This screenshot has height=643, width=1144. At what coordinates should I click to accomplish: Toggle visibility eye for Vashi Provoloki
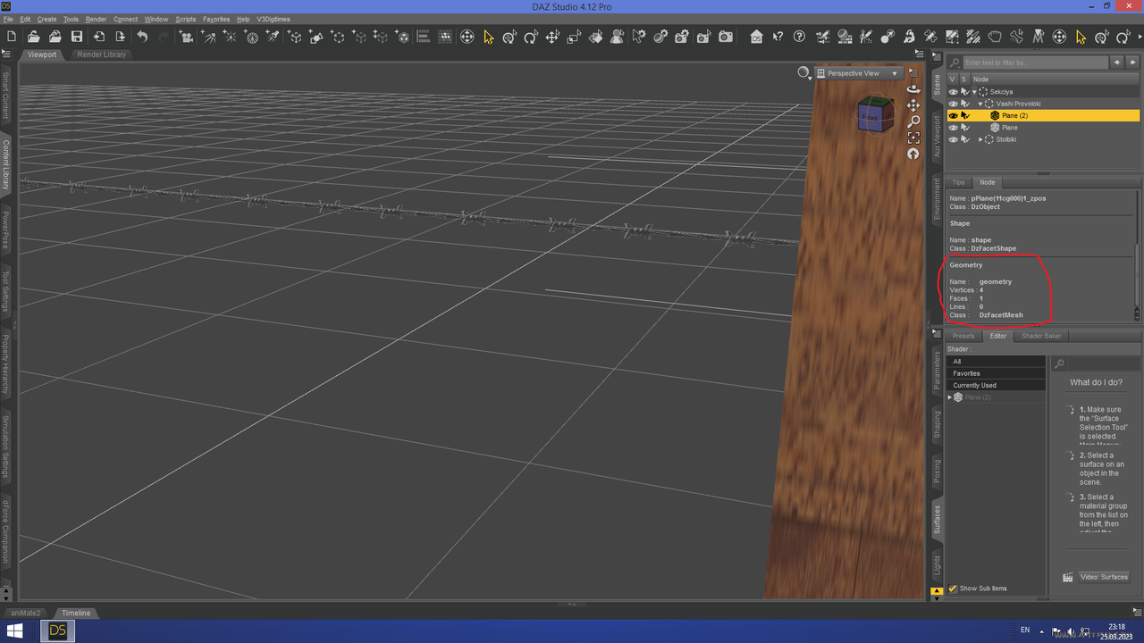(x=953, y=104)
